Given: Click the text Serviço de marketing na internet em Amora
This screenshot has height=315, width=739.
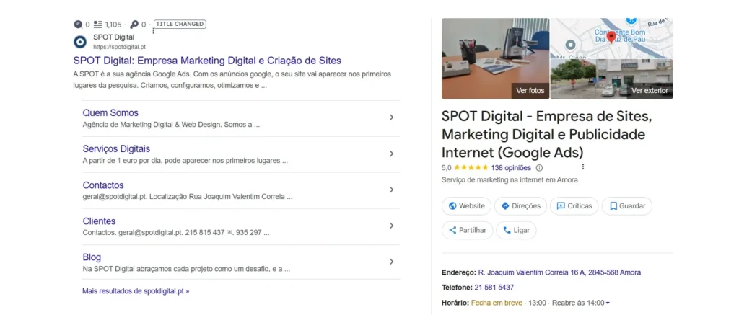Looking at the screenshot, I should pyautogui.click(x=510, y=180).
